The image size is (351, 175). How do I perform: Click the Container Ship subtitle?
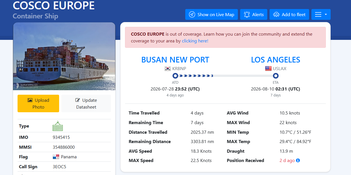point(35,16)
